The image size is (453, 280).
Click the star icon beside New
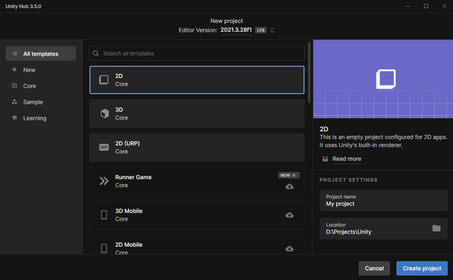pos(15,69)
